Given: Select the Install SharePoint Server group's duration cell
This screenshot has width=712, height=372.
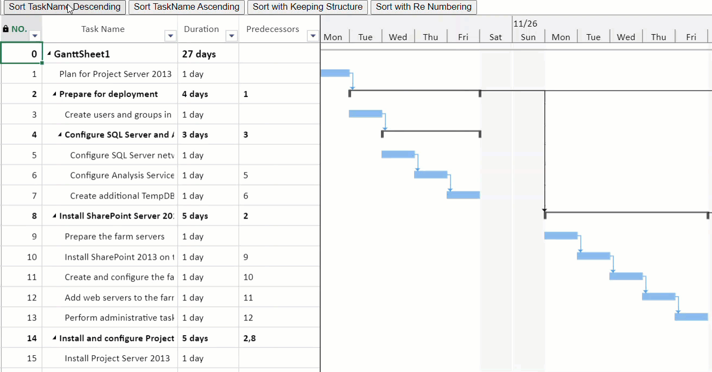Looking at the screenshot, I should point(208,216).
